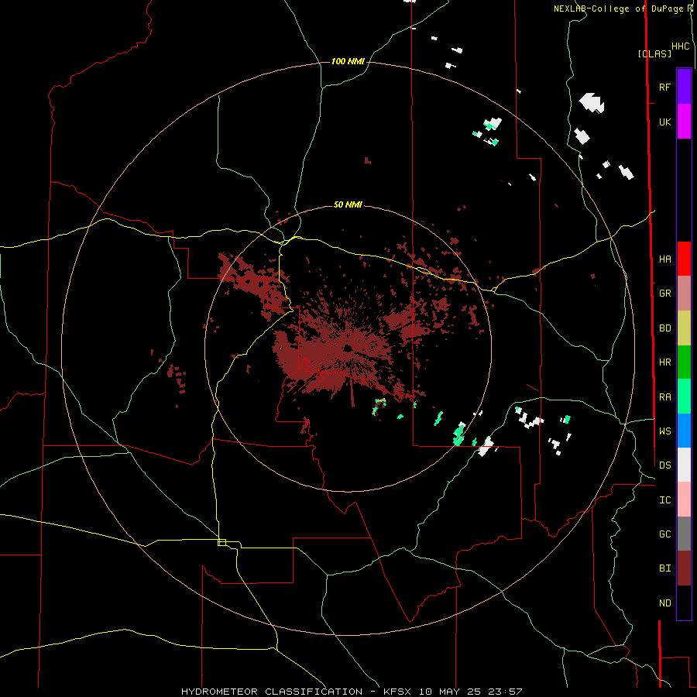The image size is (697, 697).
Task: Click the DS legend label
Action: pos(664,465)
